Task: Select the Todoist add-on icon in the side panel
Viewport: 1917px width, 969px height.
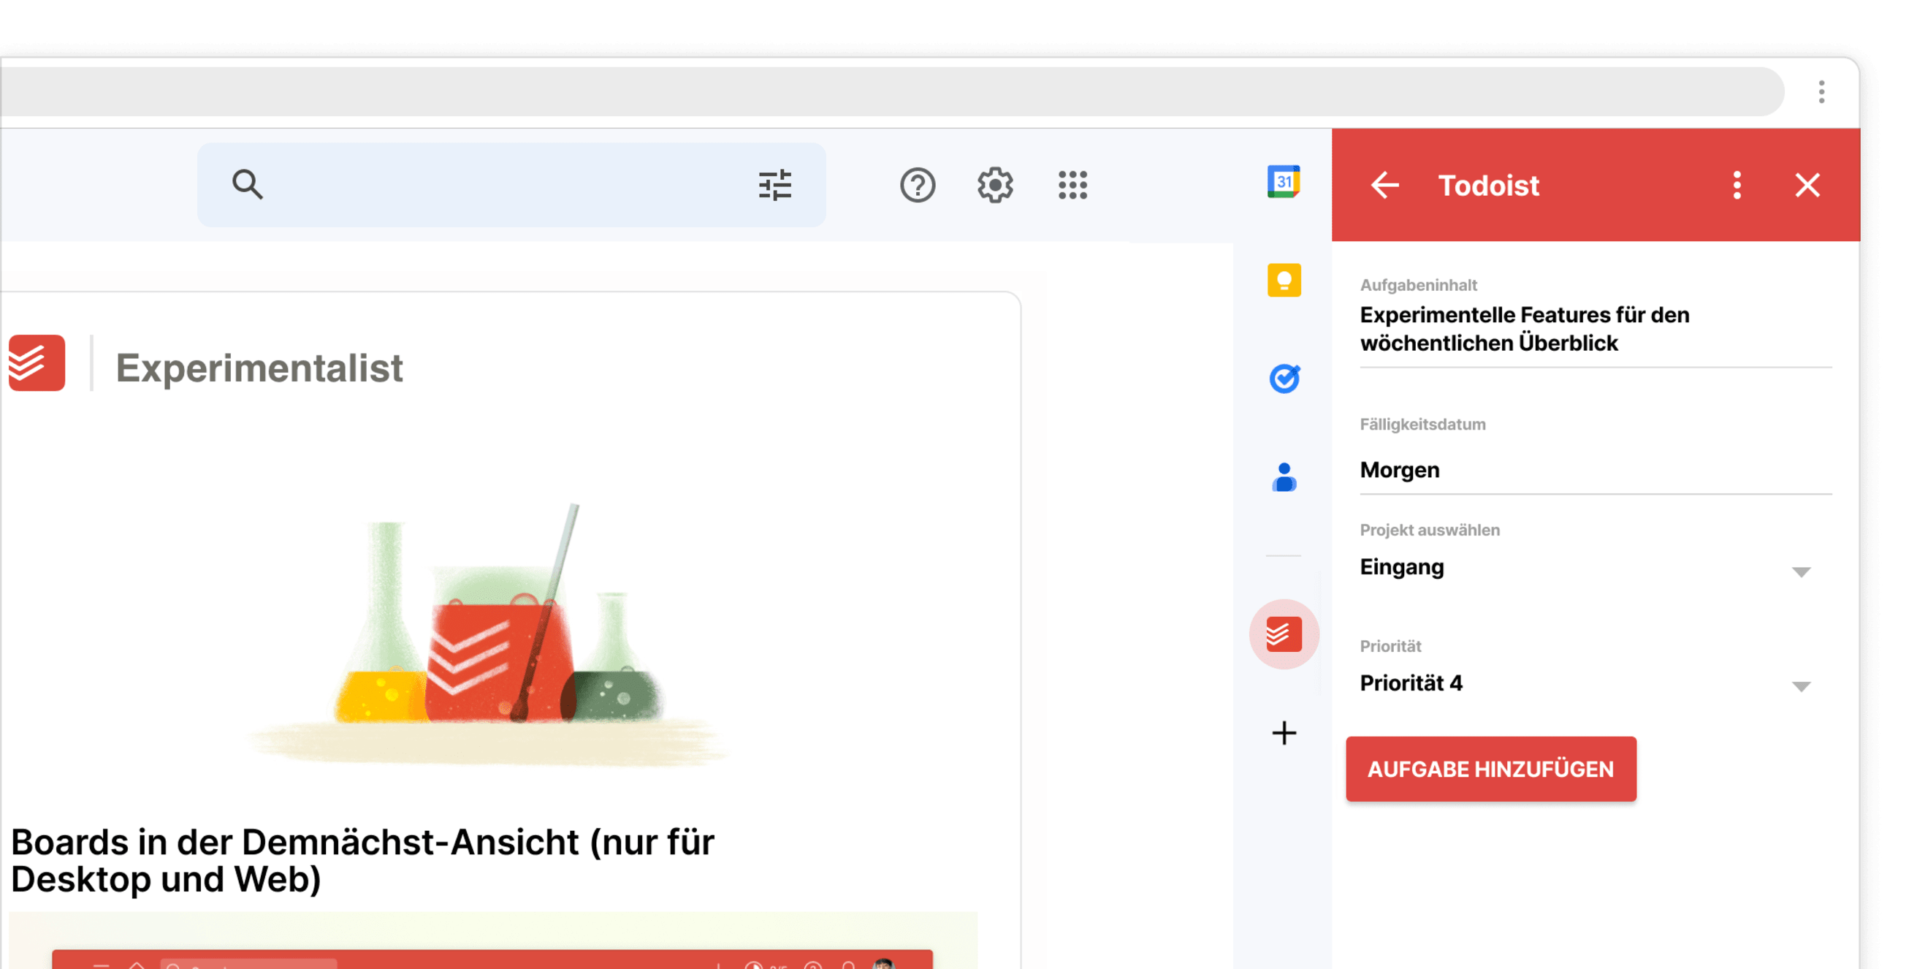Action: 1284,634
